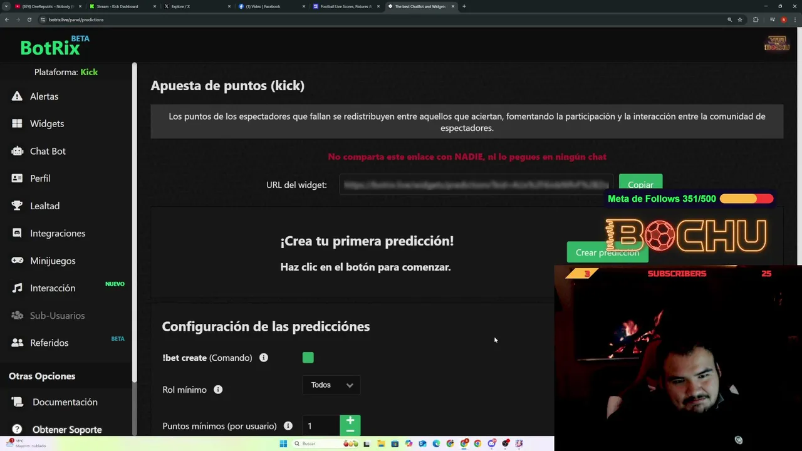Click the Otras Opciones heading
The image size is (802, 451).
click(x=42, y=376)
